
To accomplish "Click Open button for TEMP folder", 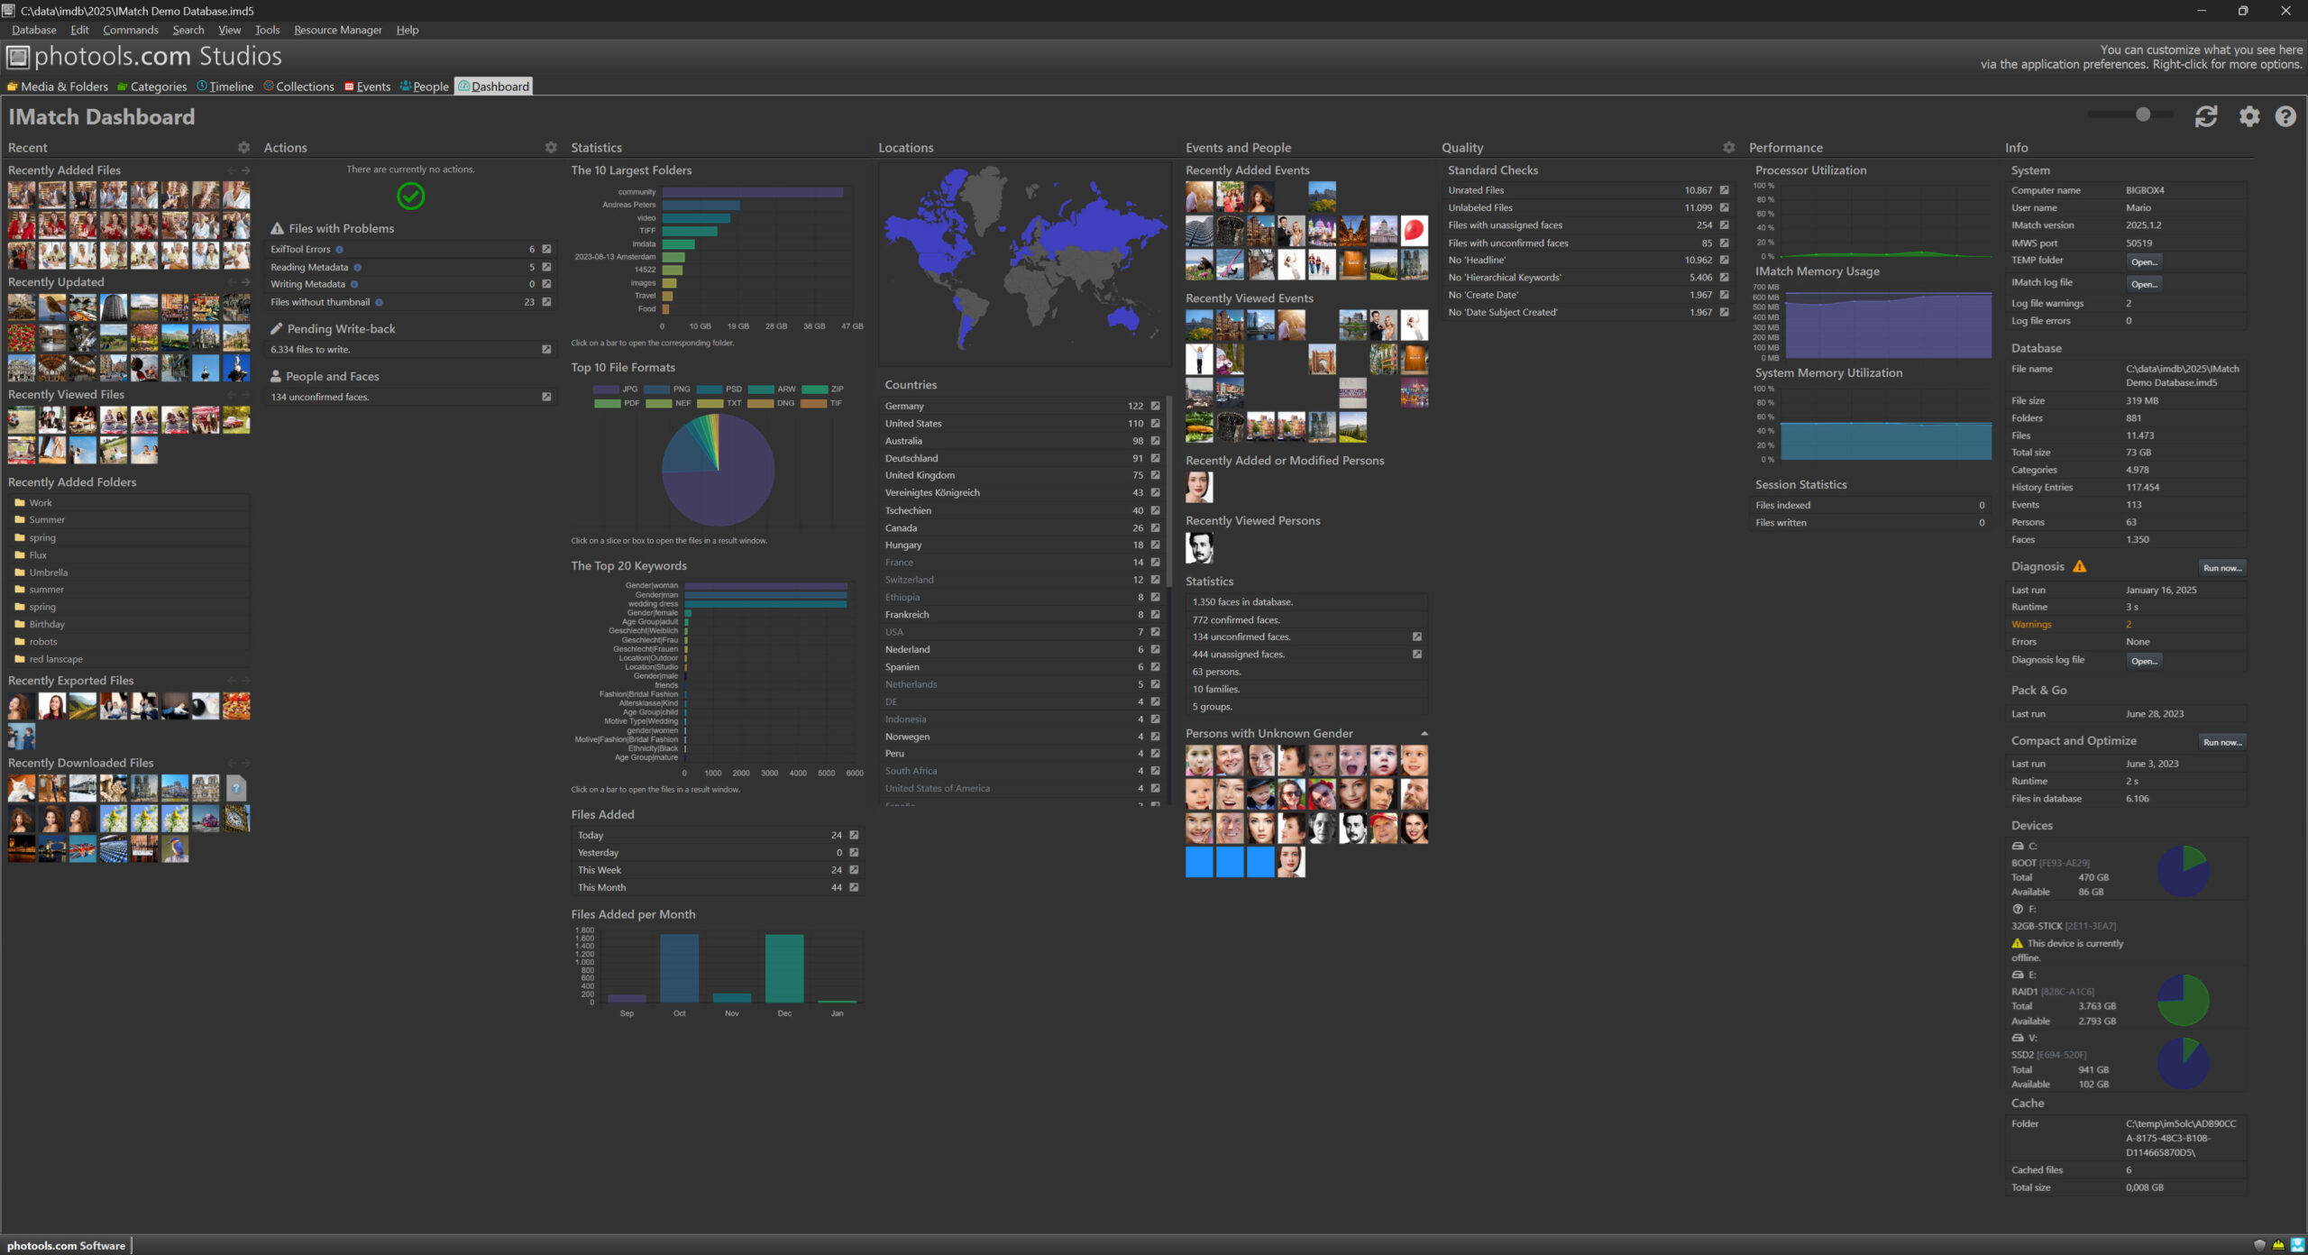I will click(2144, 262).
